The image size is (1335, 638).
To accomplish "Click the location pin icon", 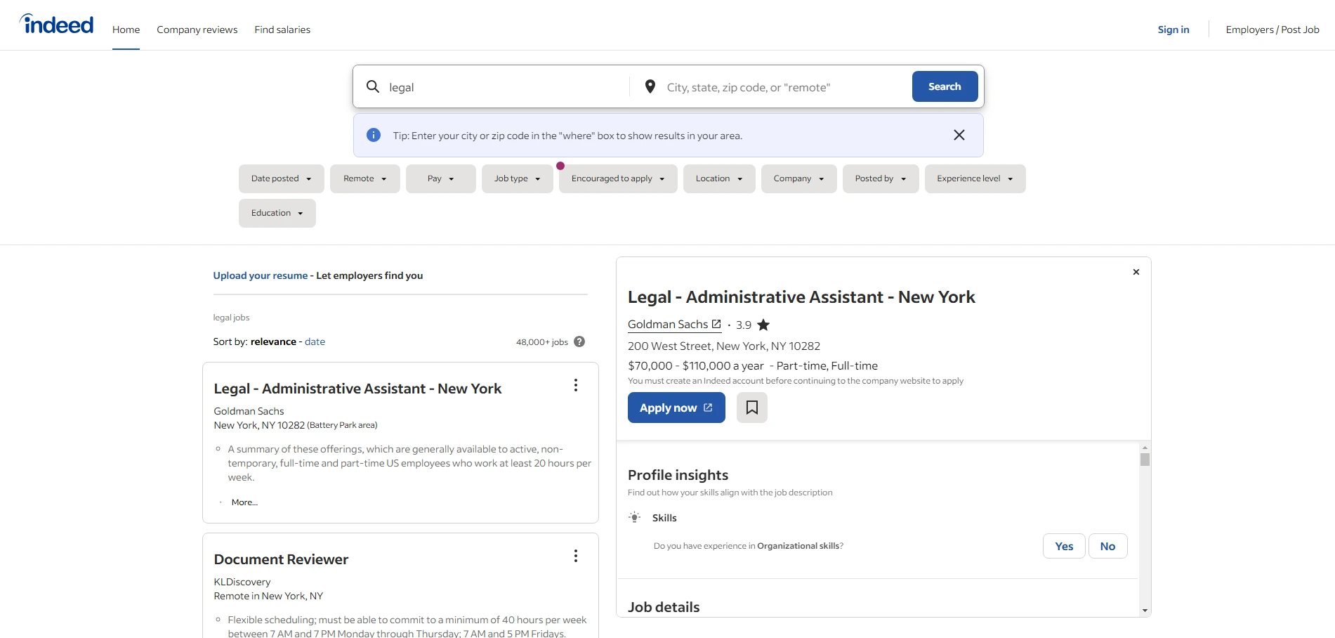I will [650, 86].
